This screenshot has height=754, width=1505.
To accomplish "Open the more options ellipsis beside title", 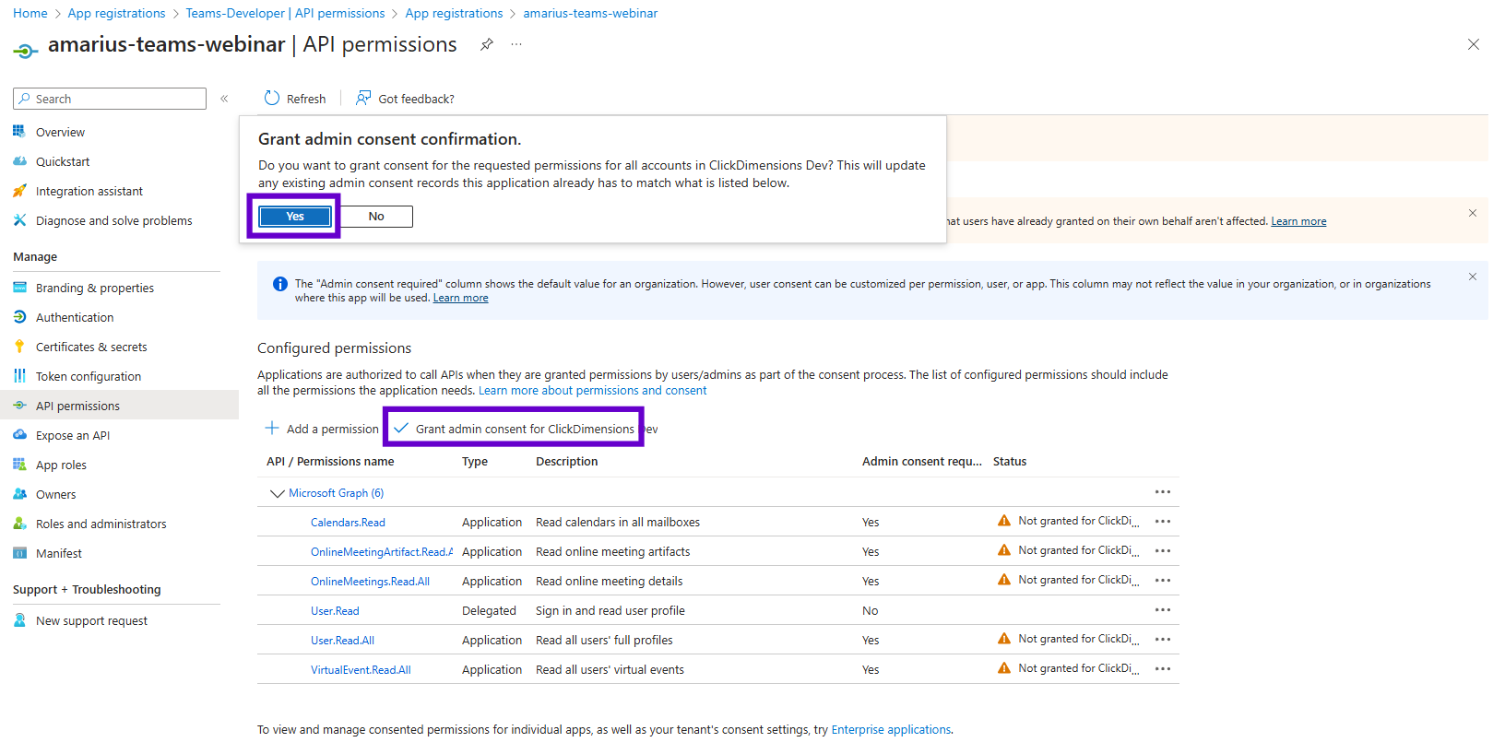I will [516, 44].
